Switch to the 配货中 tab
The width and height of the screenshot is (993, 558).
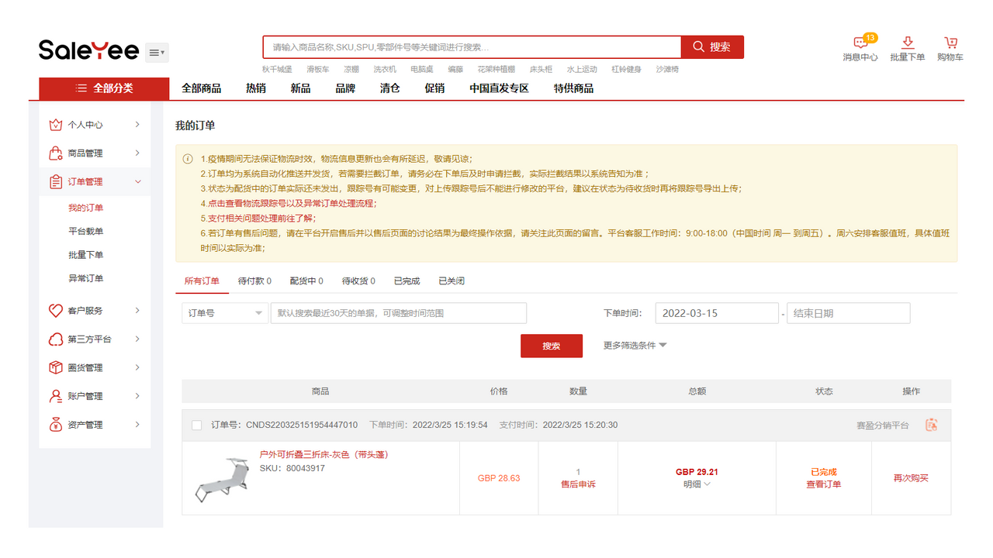pyautogui.click(x=306, y=281)
